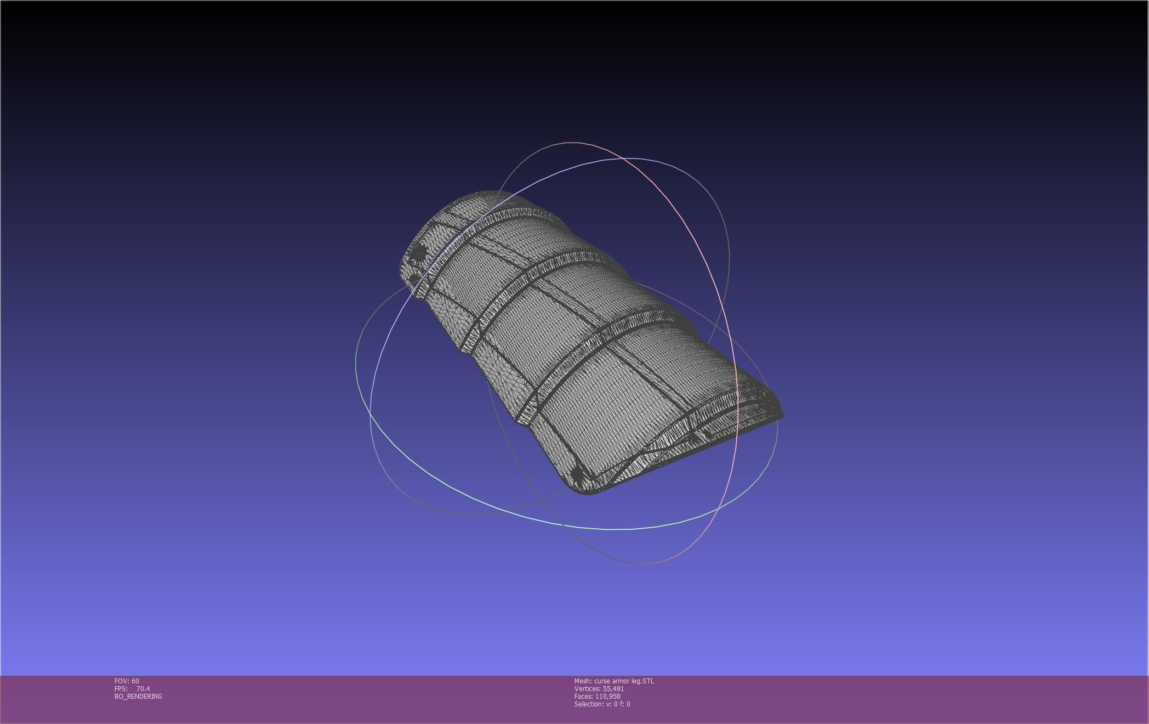Click the 'Vertices: 55,481' count
1149x724 pixels.
[599, 688]
